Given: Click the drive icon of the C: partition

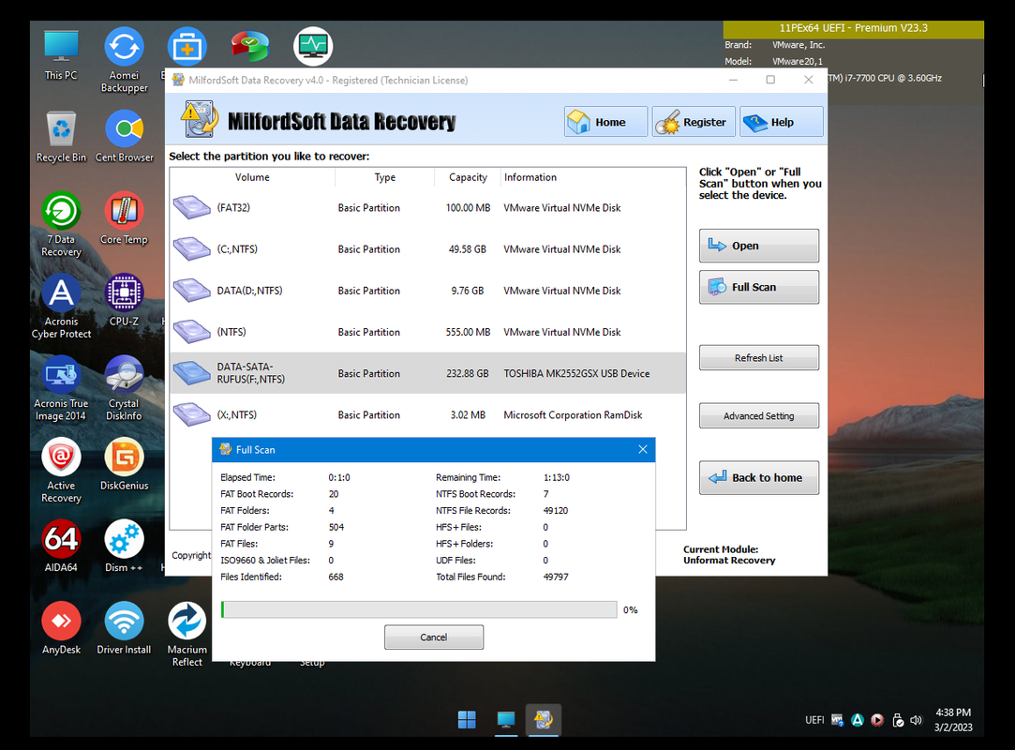Looking at the screenshot, I should [x=191, y=248].
